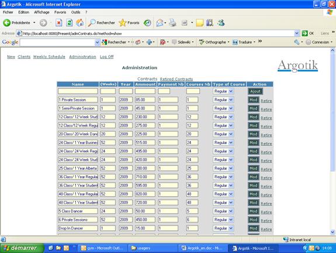336x253 pixels.
Task: Click the Google toolbar logo
Action: point(10,42)
